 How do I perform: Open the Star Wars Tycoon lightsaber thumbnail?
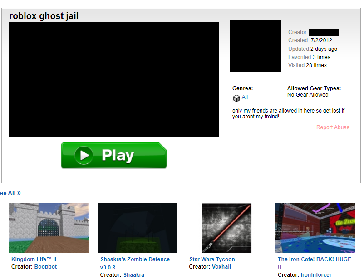pos(226,228)
